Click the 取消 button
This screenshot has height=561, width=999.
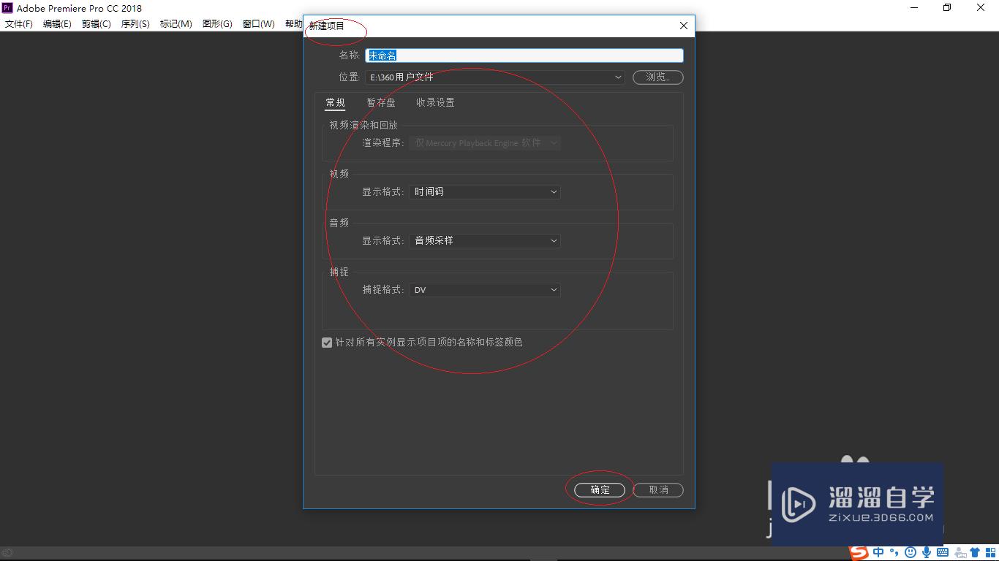[658, 490]
